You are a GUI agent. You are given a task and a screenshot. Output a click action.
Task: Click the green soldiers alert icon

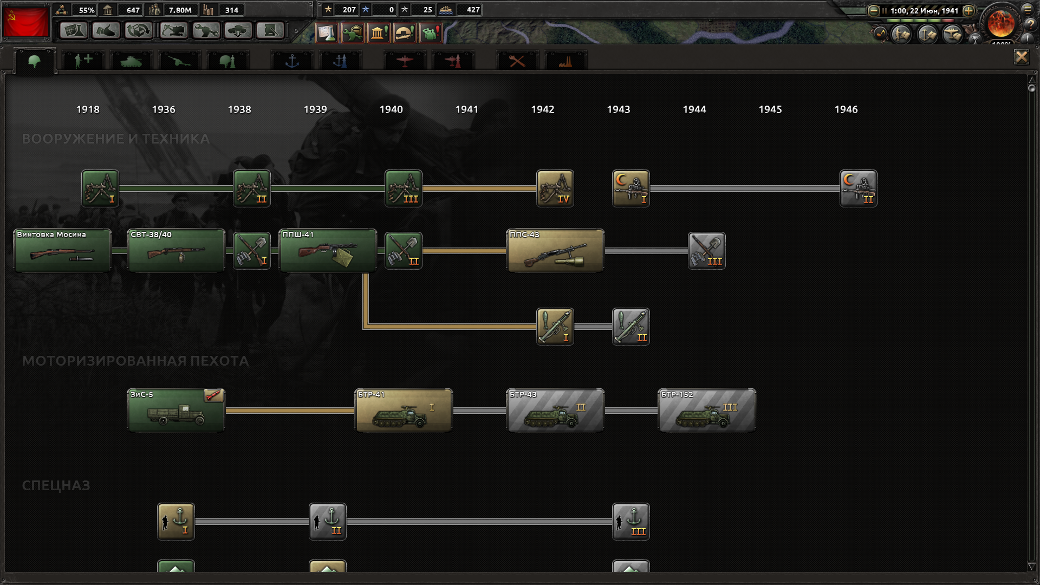[x=431, y=33]
